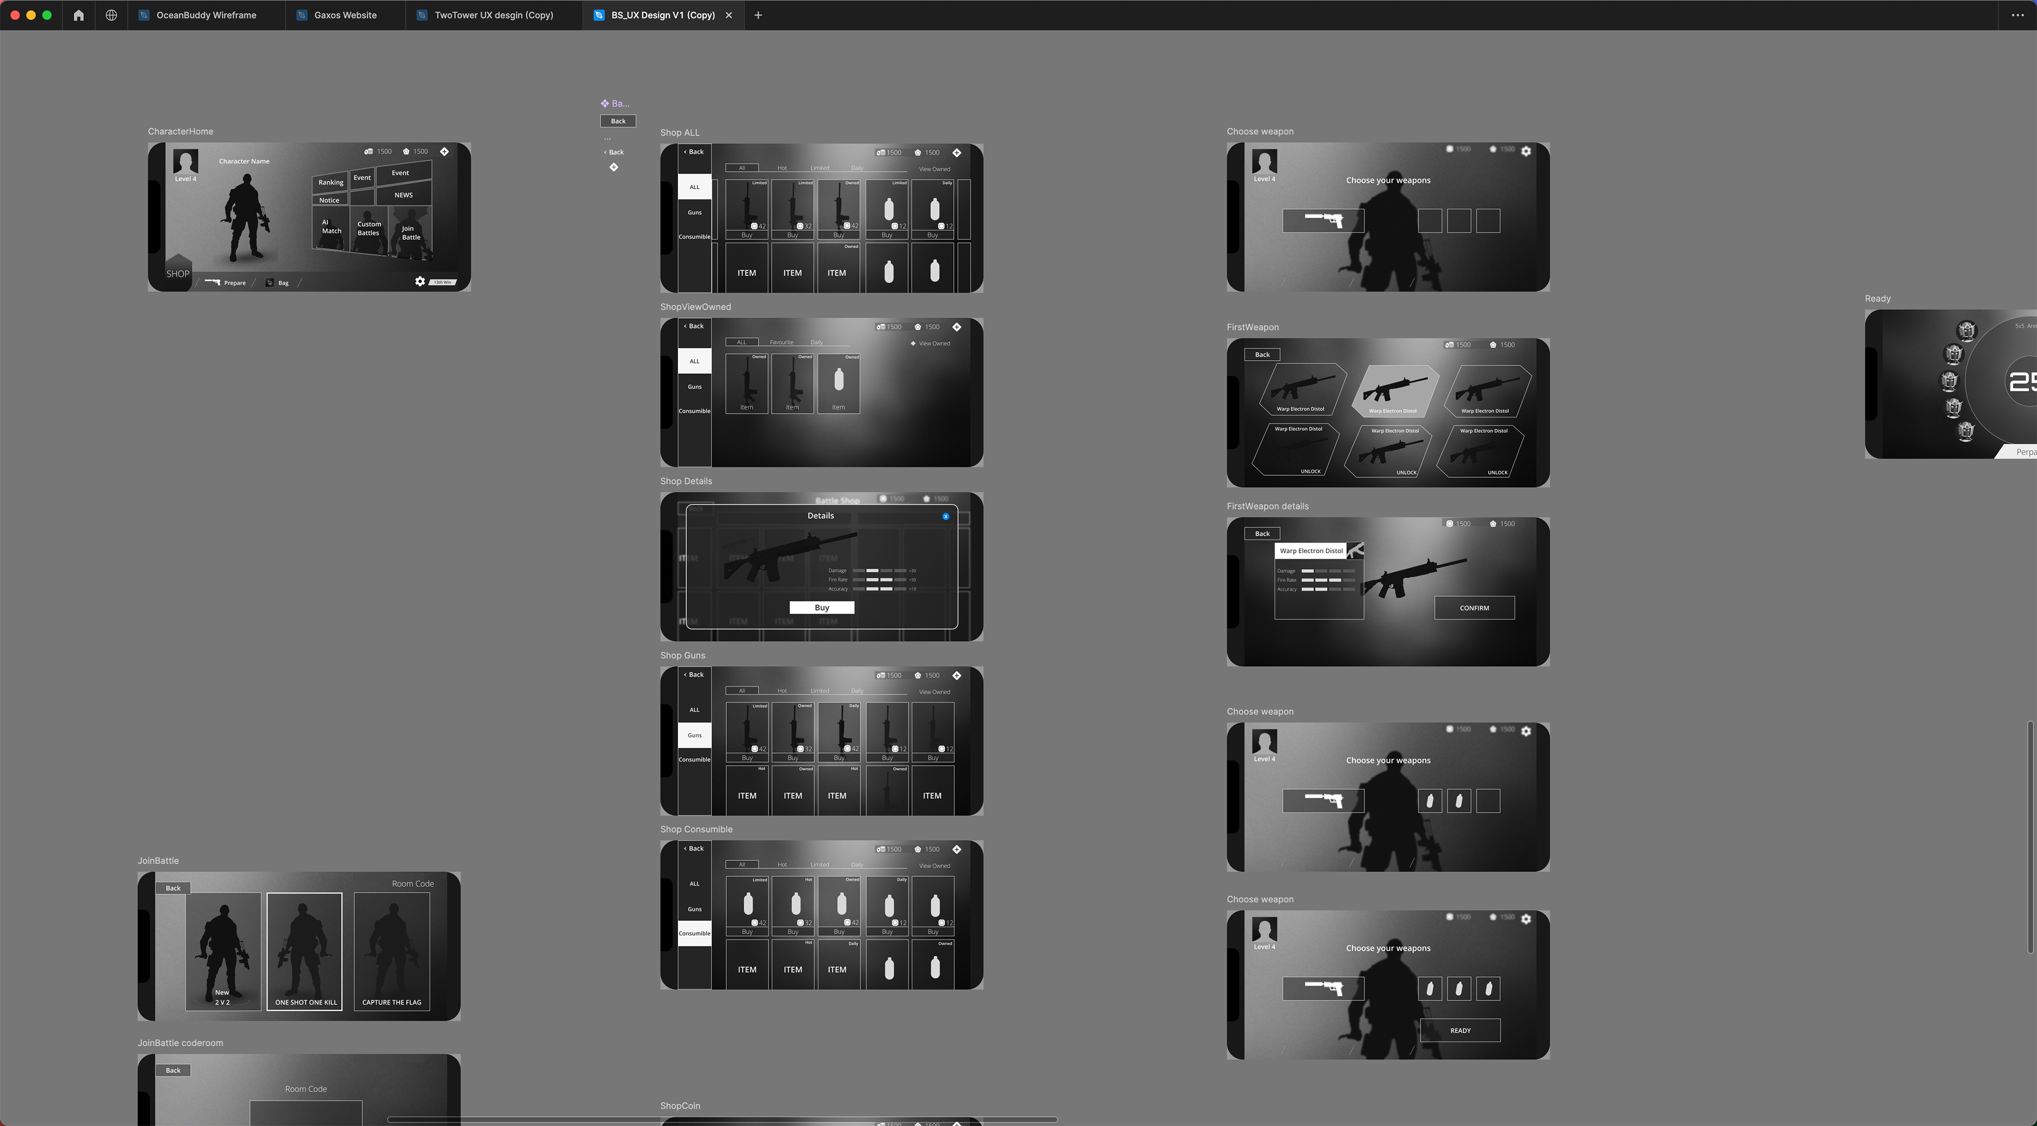Switch to Gaxos Website tab
Screen dimensions: 2037x1126
click(345, 15)
